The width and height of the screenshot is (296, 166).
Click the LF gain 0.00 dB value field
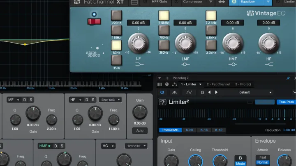(139, 23)
